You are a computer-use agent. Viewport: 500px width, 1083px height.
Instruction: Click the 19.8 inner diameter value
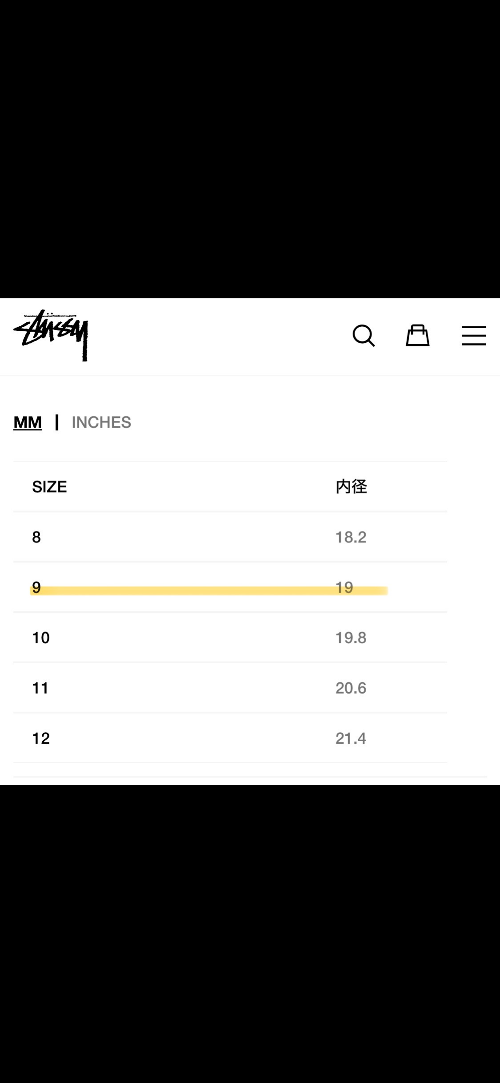click(351, 638)
